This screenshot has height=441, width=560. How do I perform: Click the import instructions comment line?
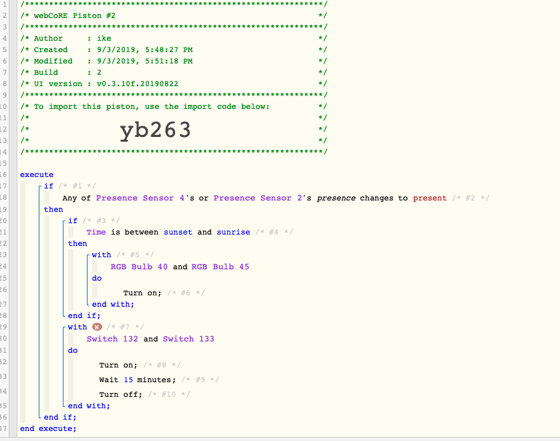(174, 106)
